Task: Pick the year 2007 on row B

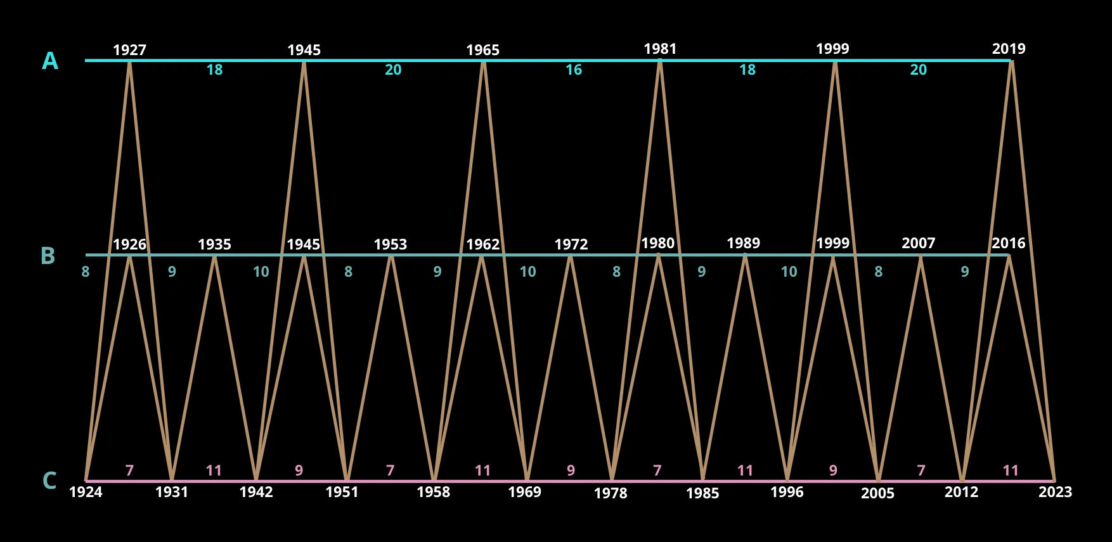Action: click(919, 243)
